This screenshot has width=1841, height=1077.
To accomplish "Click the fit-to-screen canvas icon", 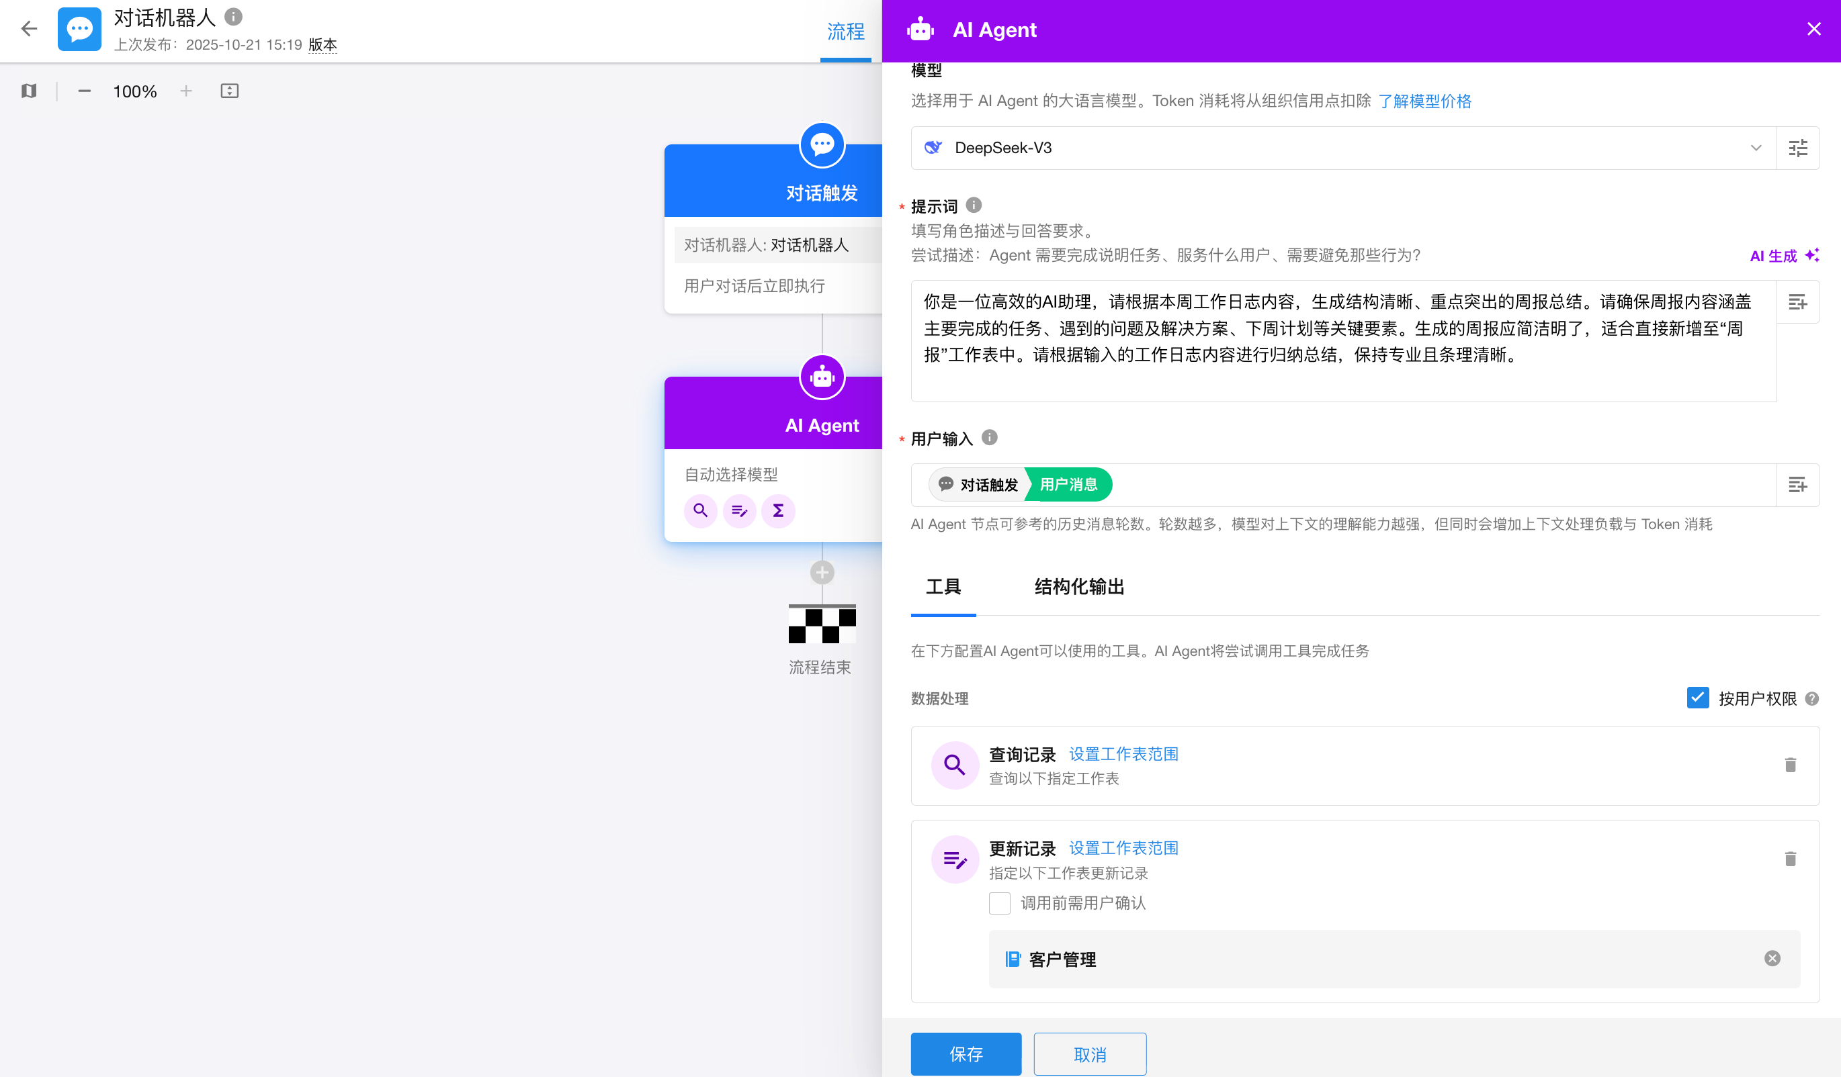I will click(x=229, y=91).
